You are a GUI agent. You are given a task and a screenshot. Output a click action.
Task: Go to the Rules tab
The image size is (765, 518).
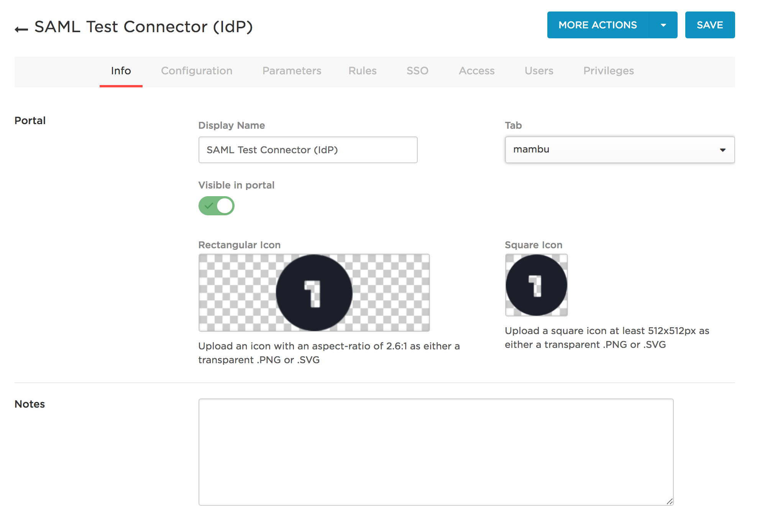(362, 71)
